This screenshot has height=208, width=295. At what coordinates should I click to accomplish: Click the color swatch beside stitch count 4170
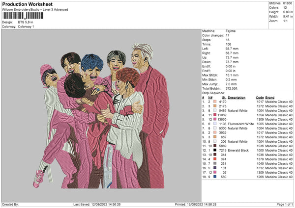pyautogui.click(x=215, y=102)
